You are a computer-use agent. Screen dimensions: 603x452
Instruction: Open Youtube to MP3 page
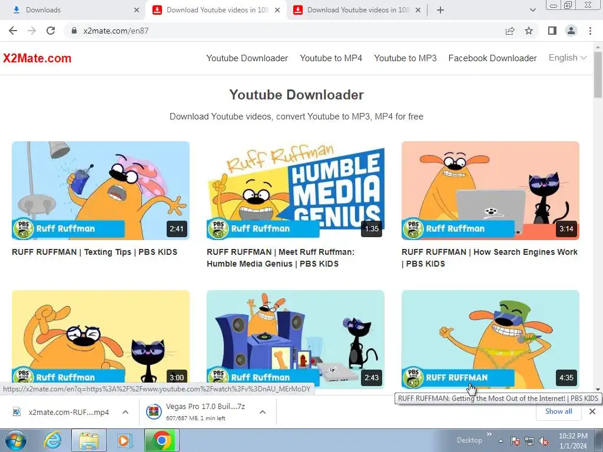coord(405,58)
